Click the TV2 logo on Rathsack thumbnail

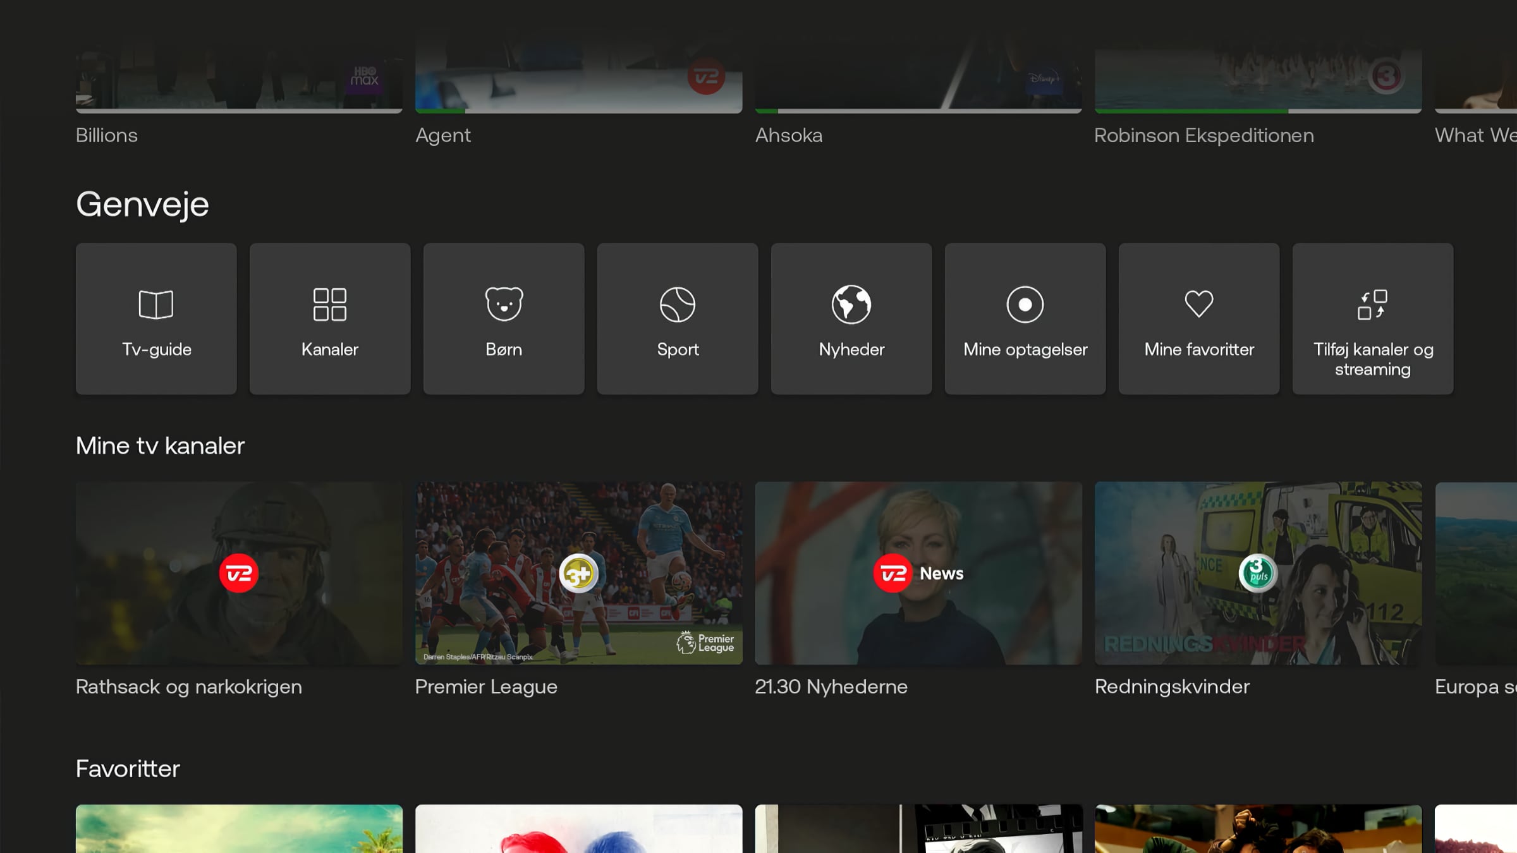coord(239,573)
